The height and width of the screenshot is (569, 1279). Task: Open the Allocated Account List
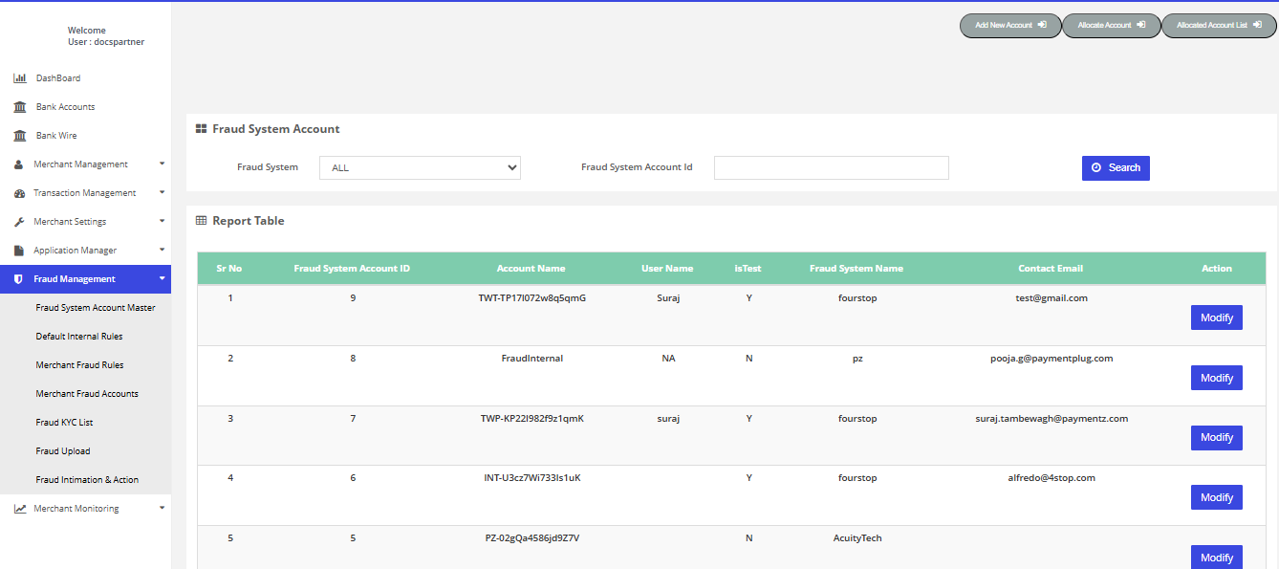pyautogui.click(x=1219, y=26)
